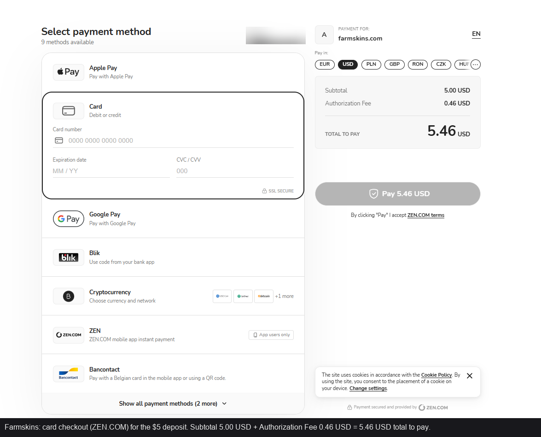Click the Google Pay logo icon

[68, 218]
